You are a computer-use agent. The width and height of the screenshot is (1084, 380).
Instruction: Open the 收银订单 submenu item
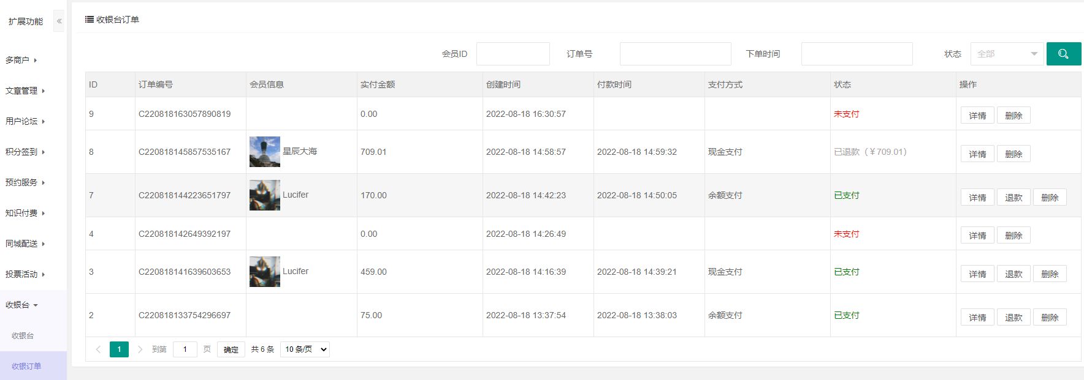coord(26,366)
